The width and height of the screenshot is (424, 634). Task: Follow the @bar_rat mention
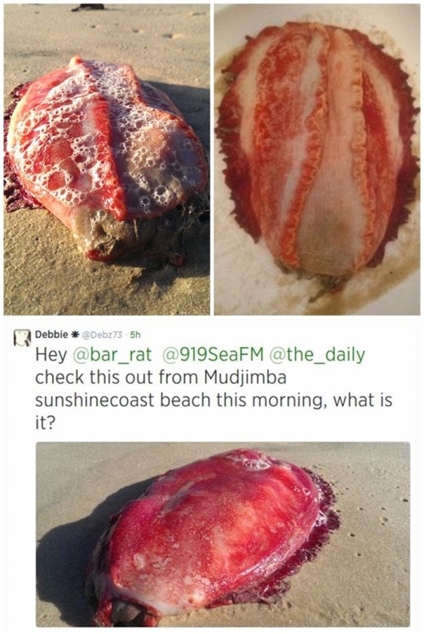coord(111,355)
